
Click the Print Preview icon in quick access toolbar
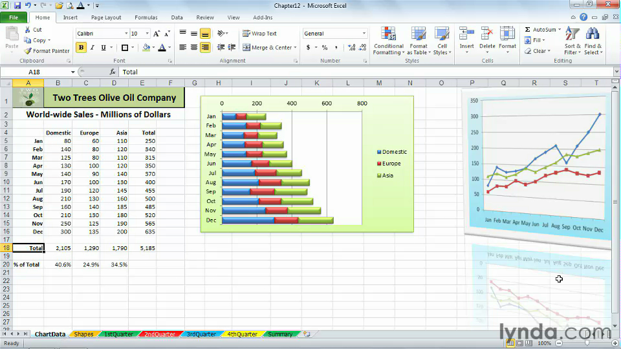point(70,6)
